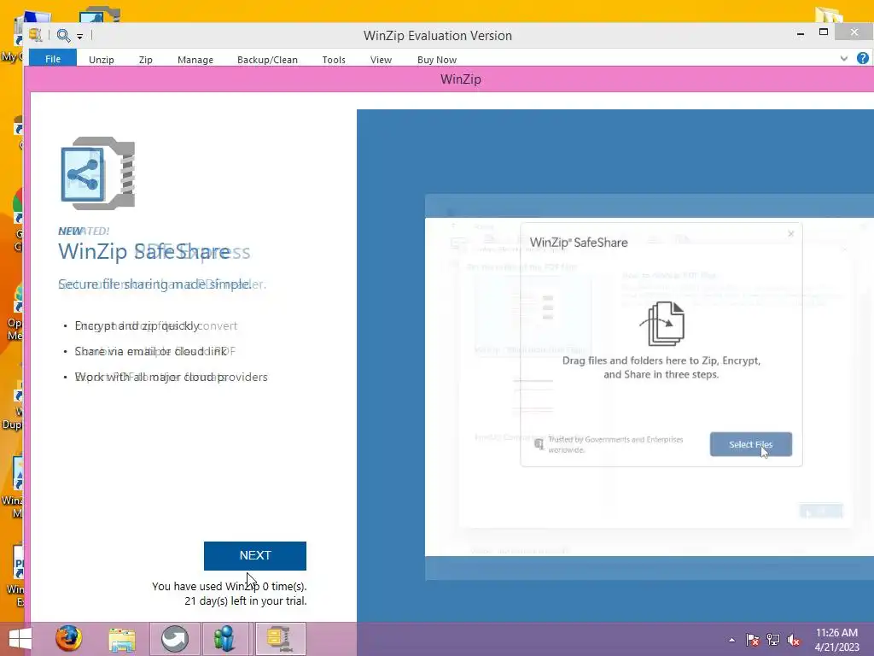Click the Action Center flag icon

click(752, 640)
